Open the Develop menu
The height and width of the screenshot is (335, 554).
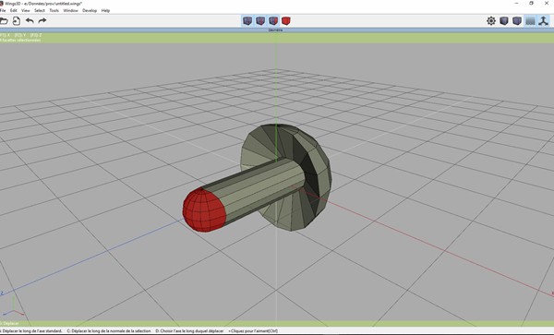click(x=90, y=10)
